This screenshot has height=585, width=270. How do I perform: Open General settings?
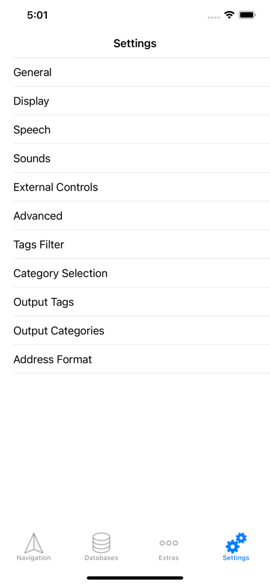pyautogui.click(x=141, y=72)
